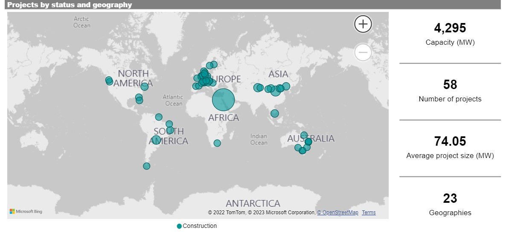Select the bubble under North America label
The height and width of the screenshot is (236, 515).
point(145,86)
